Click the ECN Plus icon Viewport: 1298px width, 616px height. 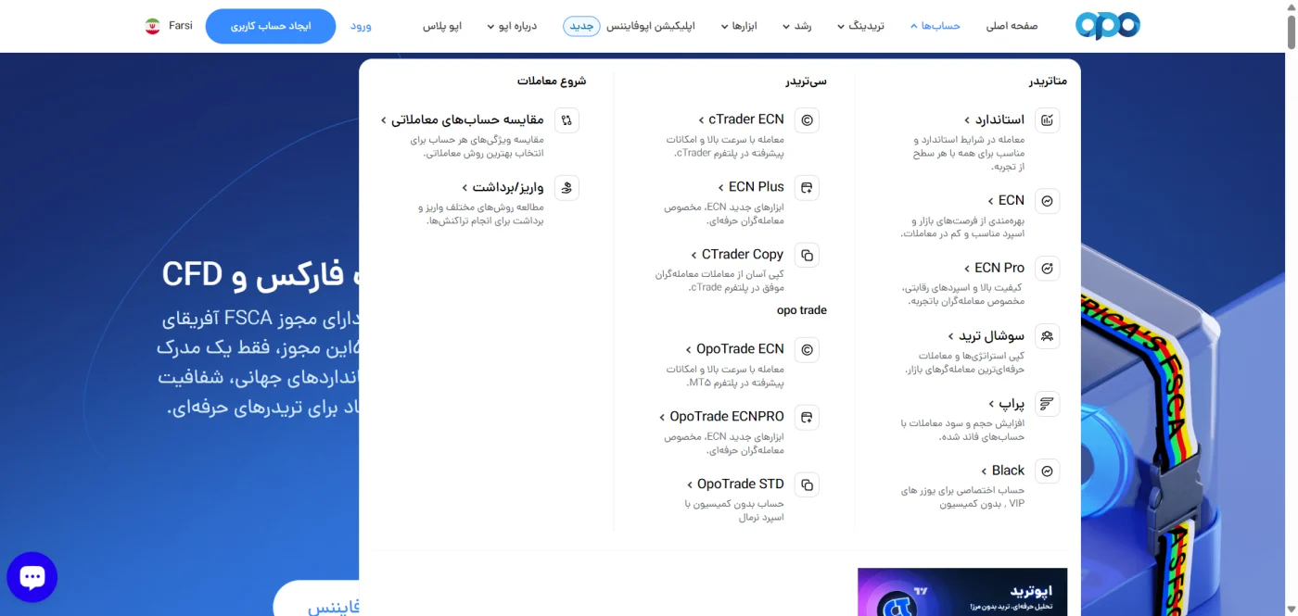(807, 188)
